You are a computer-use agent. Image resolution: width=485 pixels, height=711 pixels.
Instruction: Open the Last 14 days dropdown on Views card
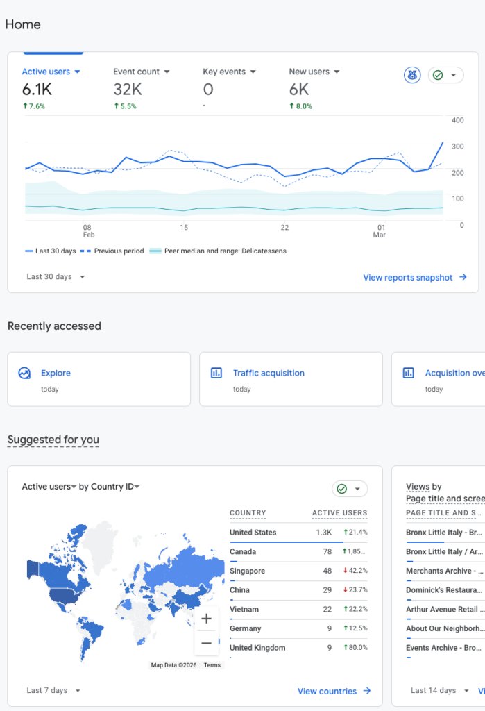tap(439, 690)
